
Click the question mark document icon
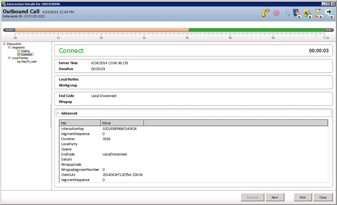[286, 13]
